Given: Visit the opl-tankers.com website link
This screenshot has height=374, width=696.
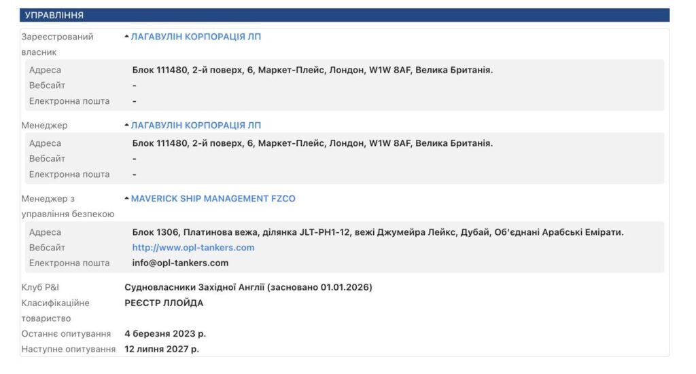Looking at the screenshot, I should [193, 248].
